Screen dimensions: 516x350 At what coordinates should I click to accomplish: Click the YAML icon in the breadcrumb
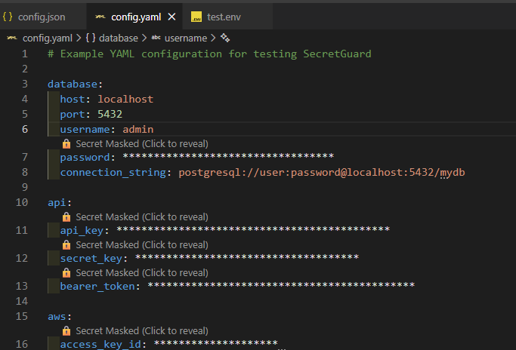12,38
